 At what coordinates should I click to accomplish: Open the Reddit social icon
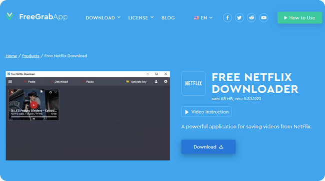click(251, 18)
